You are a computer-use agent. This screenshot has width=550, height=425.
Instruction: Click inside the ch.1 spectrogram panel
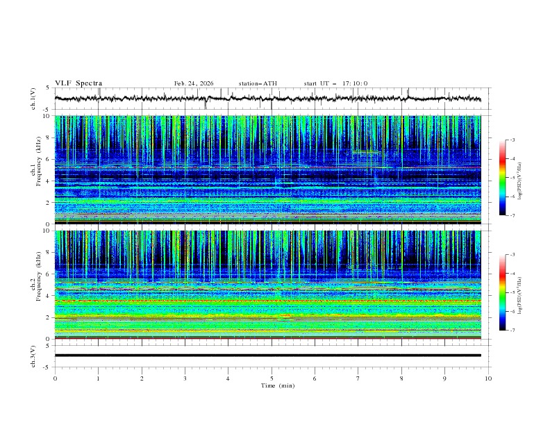click(x=267, y=169)
